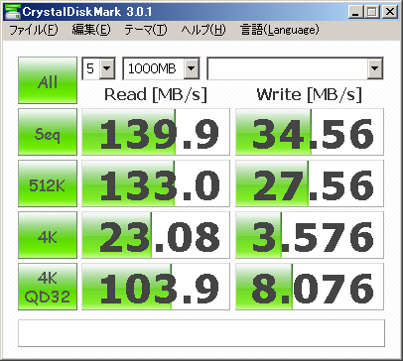Select the Seq read result 139.9

tap(156, 132)
